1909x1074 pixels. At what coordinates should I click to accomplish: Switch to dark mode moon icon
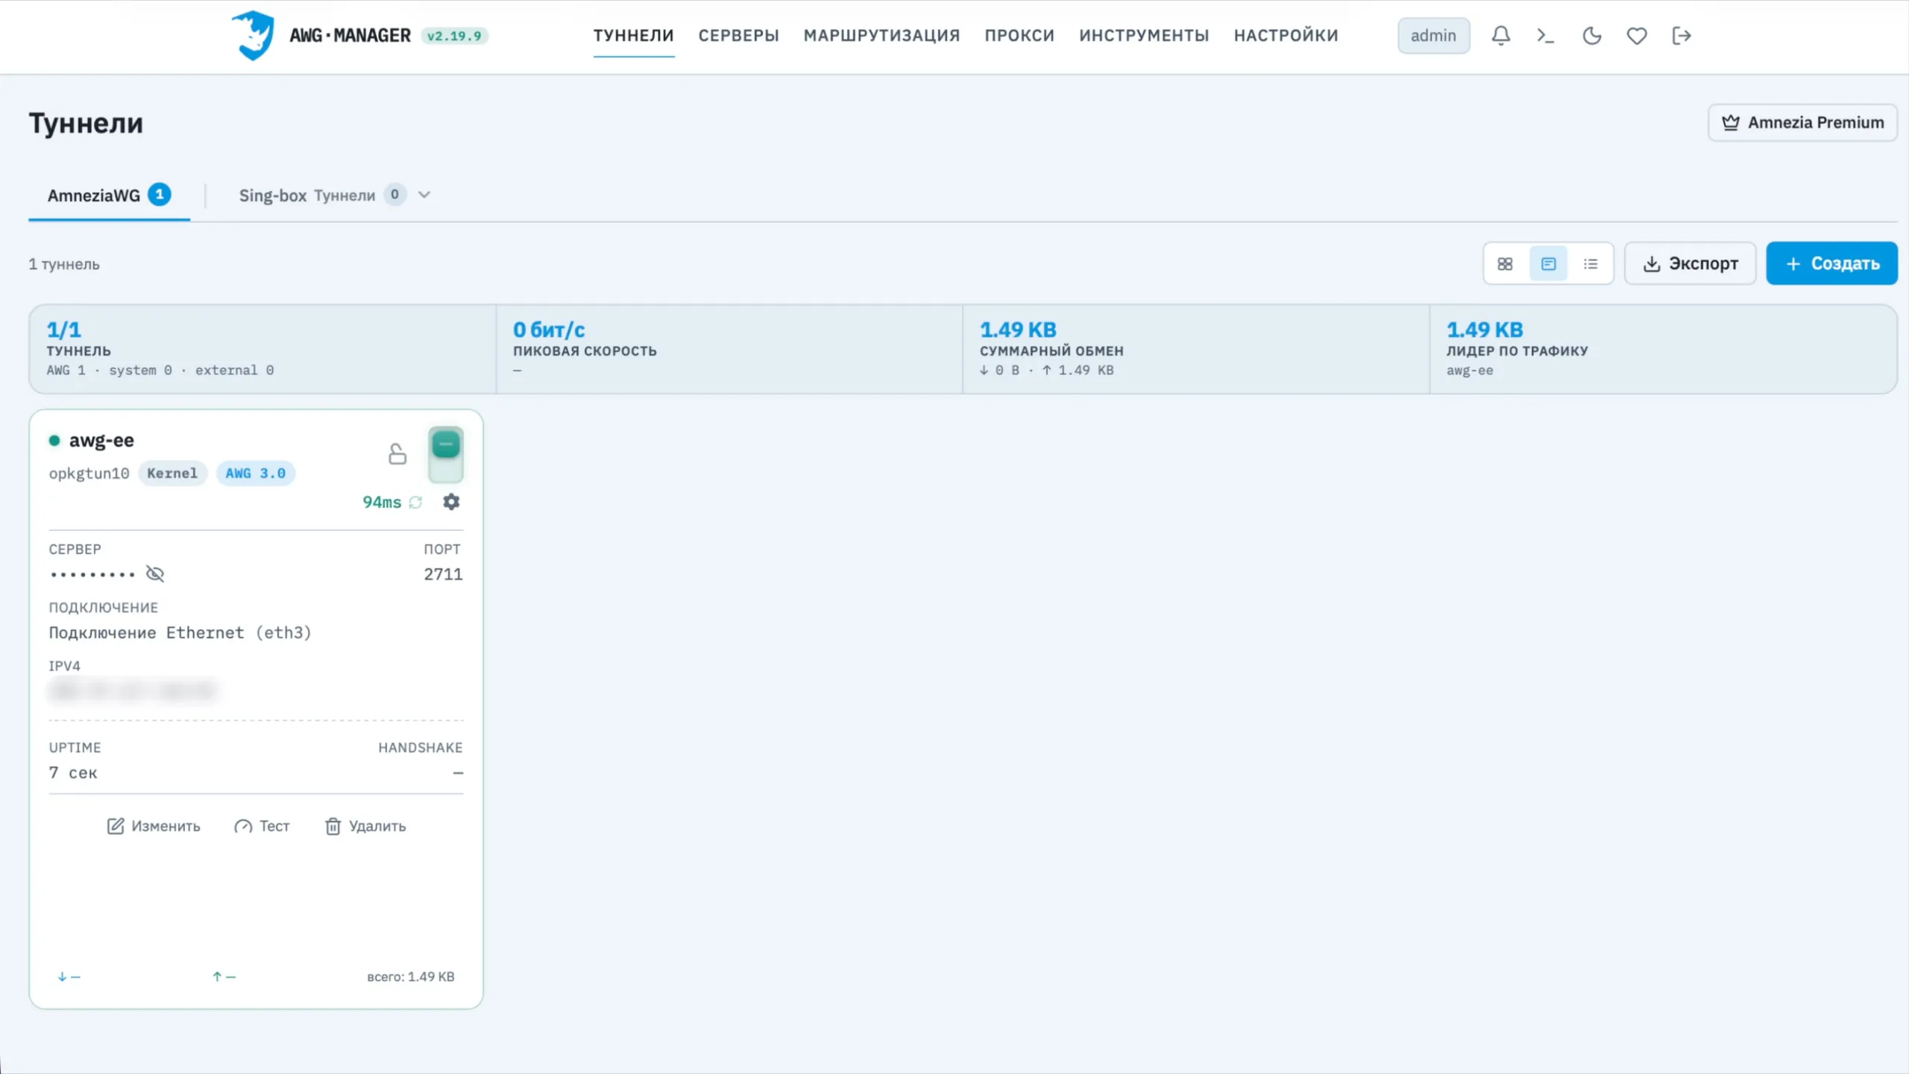coord(1591,35)
